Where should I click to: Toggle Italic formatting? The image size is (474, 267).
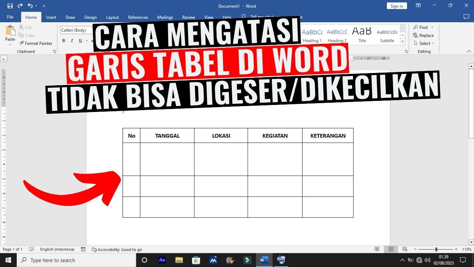73,41
